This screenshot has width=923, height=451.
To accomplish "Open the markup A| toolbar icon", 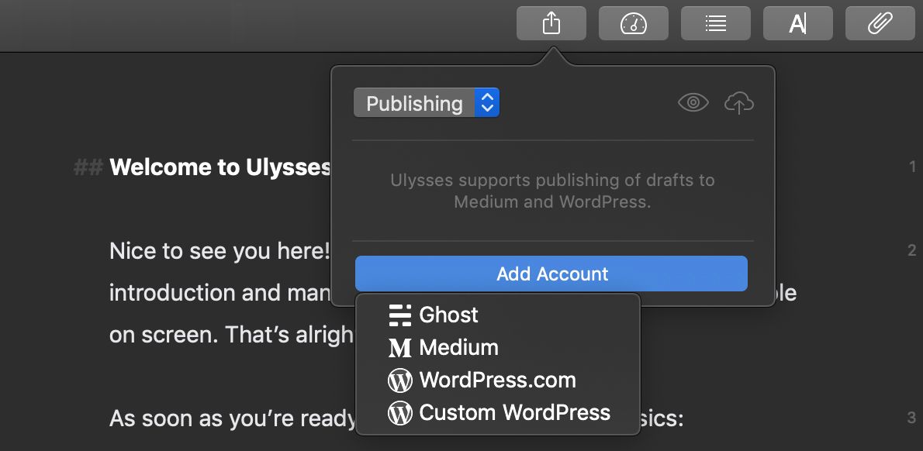I will coord(797,23).
